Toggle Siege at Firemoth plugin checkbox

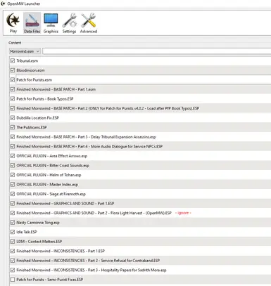pyautogui.click(x=13, y=194)
